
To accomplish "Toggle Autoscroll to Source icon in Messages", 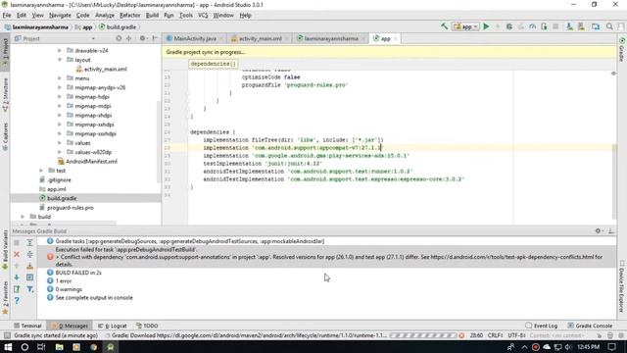I will 30,266.
